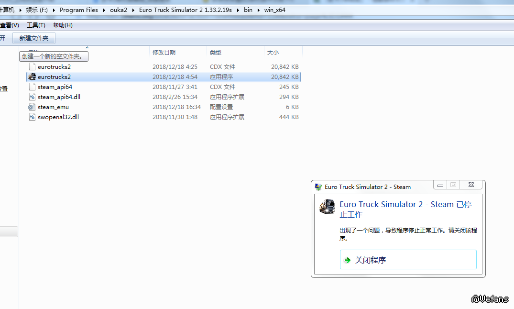Open the 查看(V) menu
Viewport: 514px width, 309px height.
coord(9,25)
